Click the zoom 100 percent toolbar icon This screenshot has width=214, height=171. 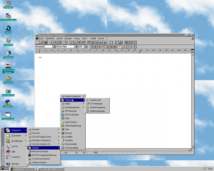130,42
